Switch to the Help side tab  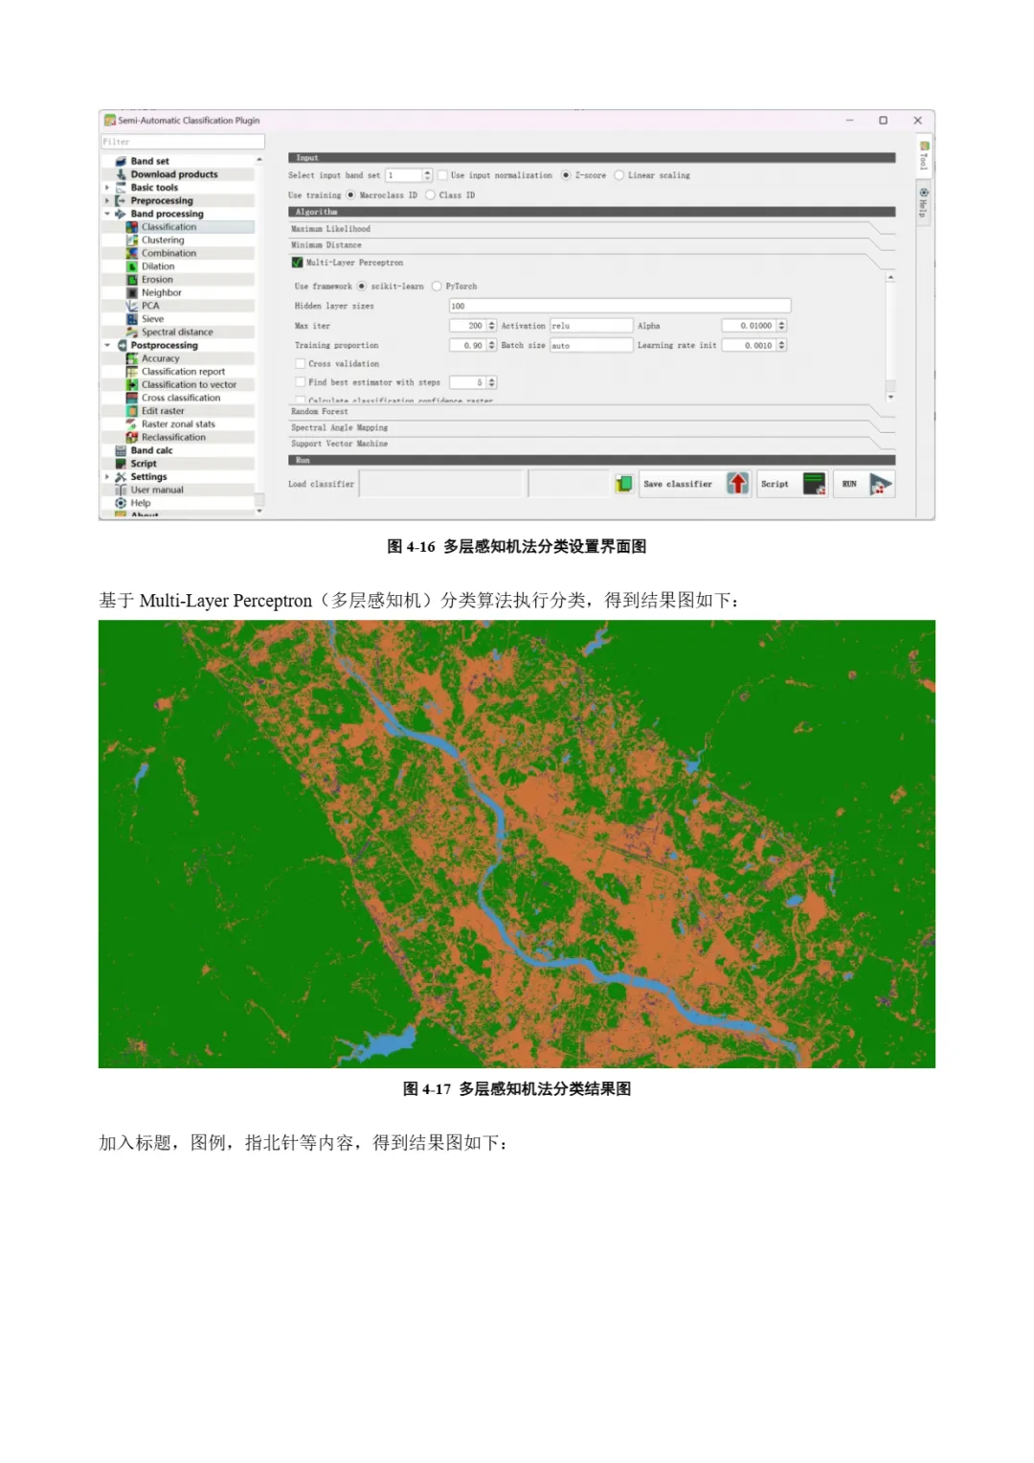[x=924, y=203]
